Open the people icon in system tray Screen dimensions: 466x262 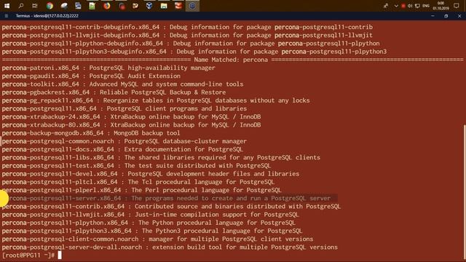pyautogui.click(x=386, y=6)
